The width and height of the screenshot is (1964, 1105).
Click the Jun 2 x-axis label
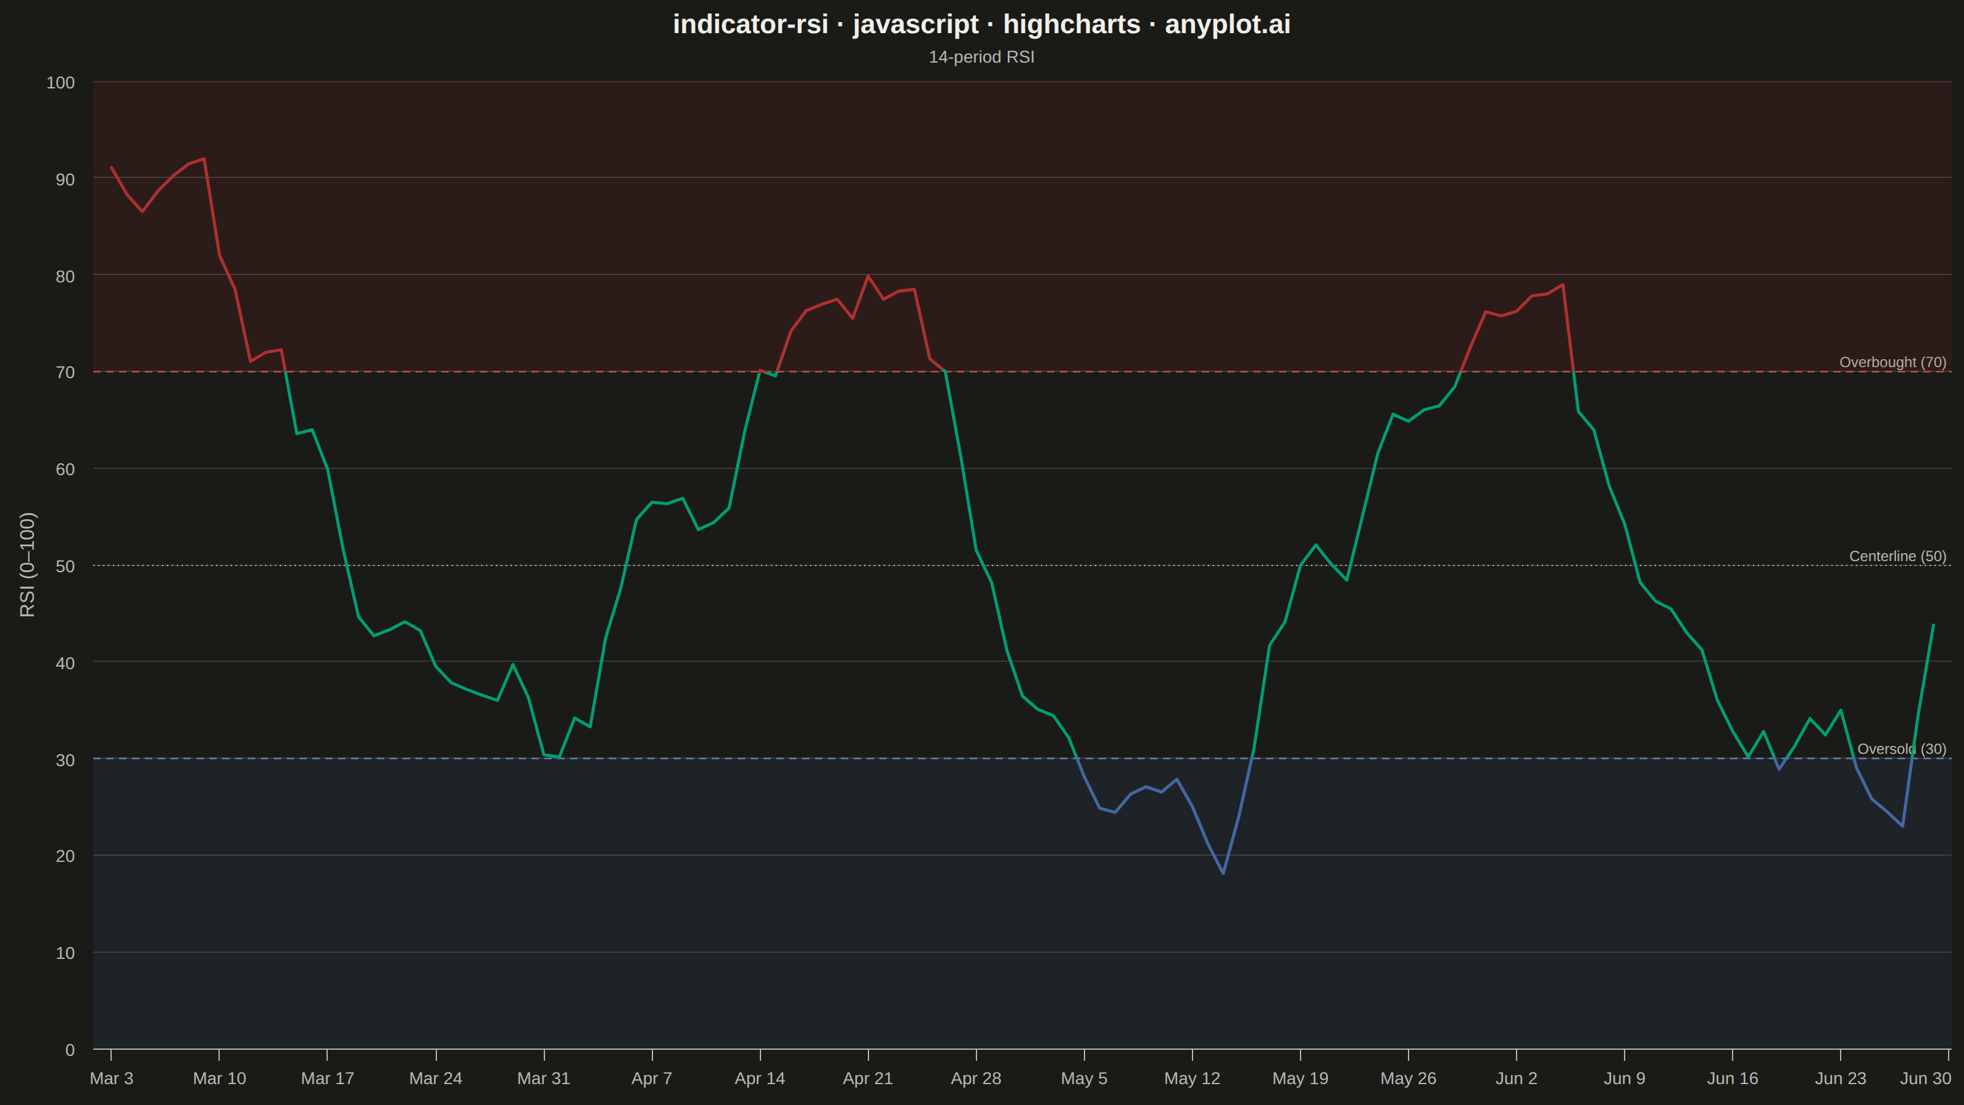pyautogui.click(x=1517, y=1079)
